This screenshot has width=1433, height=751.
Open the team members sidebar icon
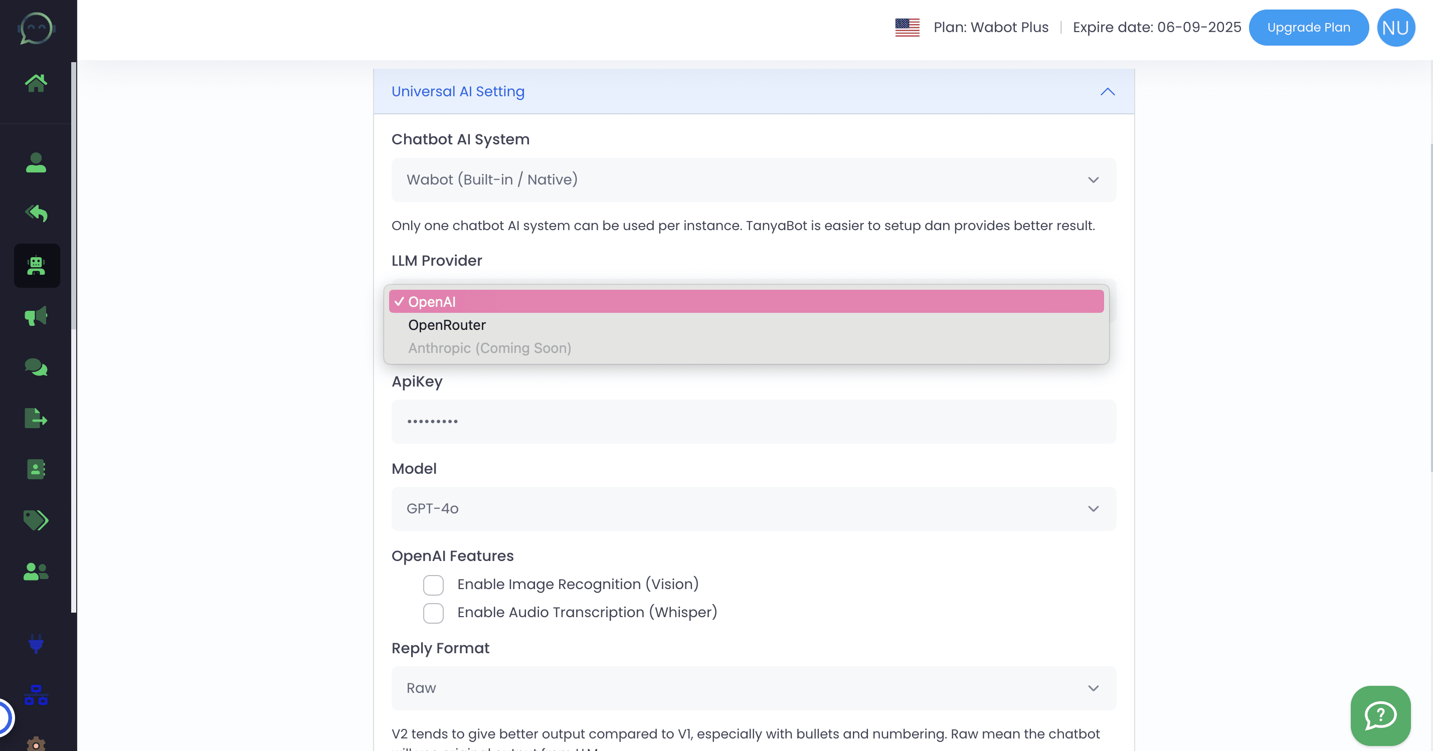click(x=36, y=572)
